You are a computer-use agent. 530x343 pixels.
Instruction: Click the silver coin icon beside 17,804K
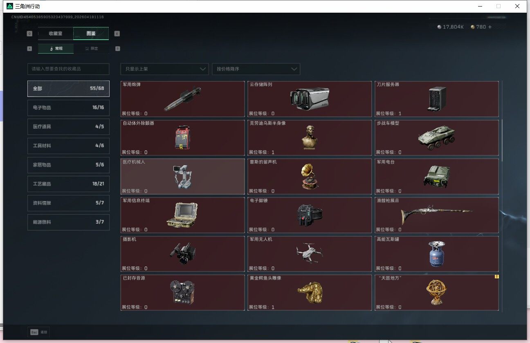[x=439, y=27]
